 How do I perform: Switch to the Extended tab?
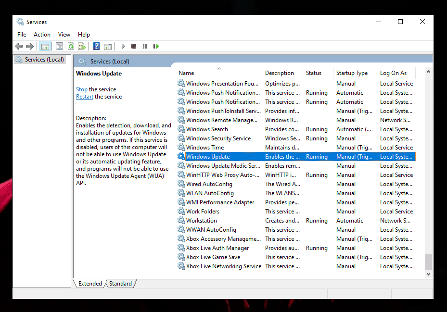90,284
